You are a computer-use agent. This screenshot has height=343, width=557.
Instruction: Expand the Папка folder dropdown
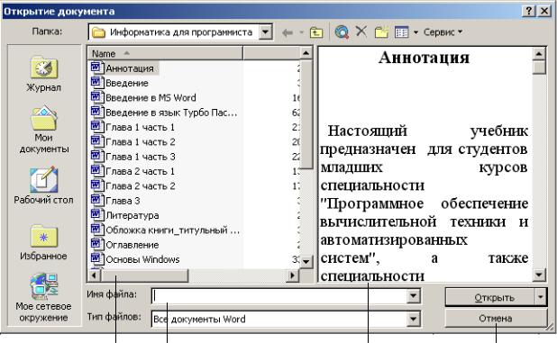[x=265, y=32]
